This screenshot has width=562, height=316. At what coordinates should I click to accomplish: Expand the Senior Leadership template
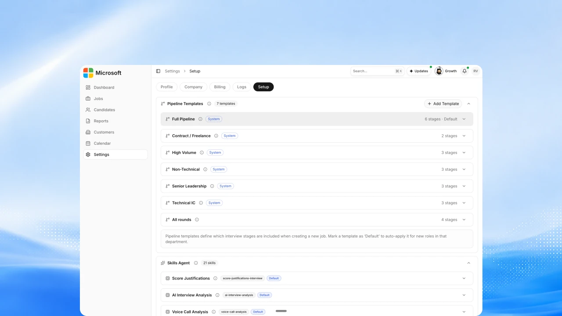(464, 186)
